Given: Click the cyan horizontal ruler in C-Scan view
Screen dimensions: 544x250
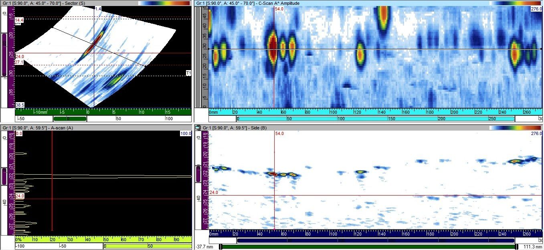Looking at the screenshot, I should pos(376,112).
